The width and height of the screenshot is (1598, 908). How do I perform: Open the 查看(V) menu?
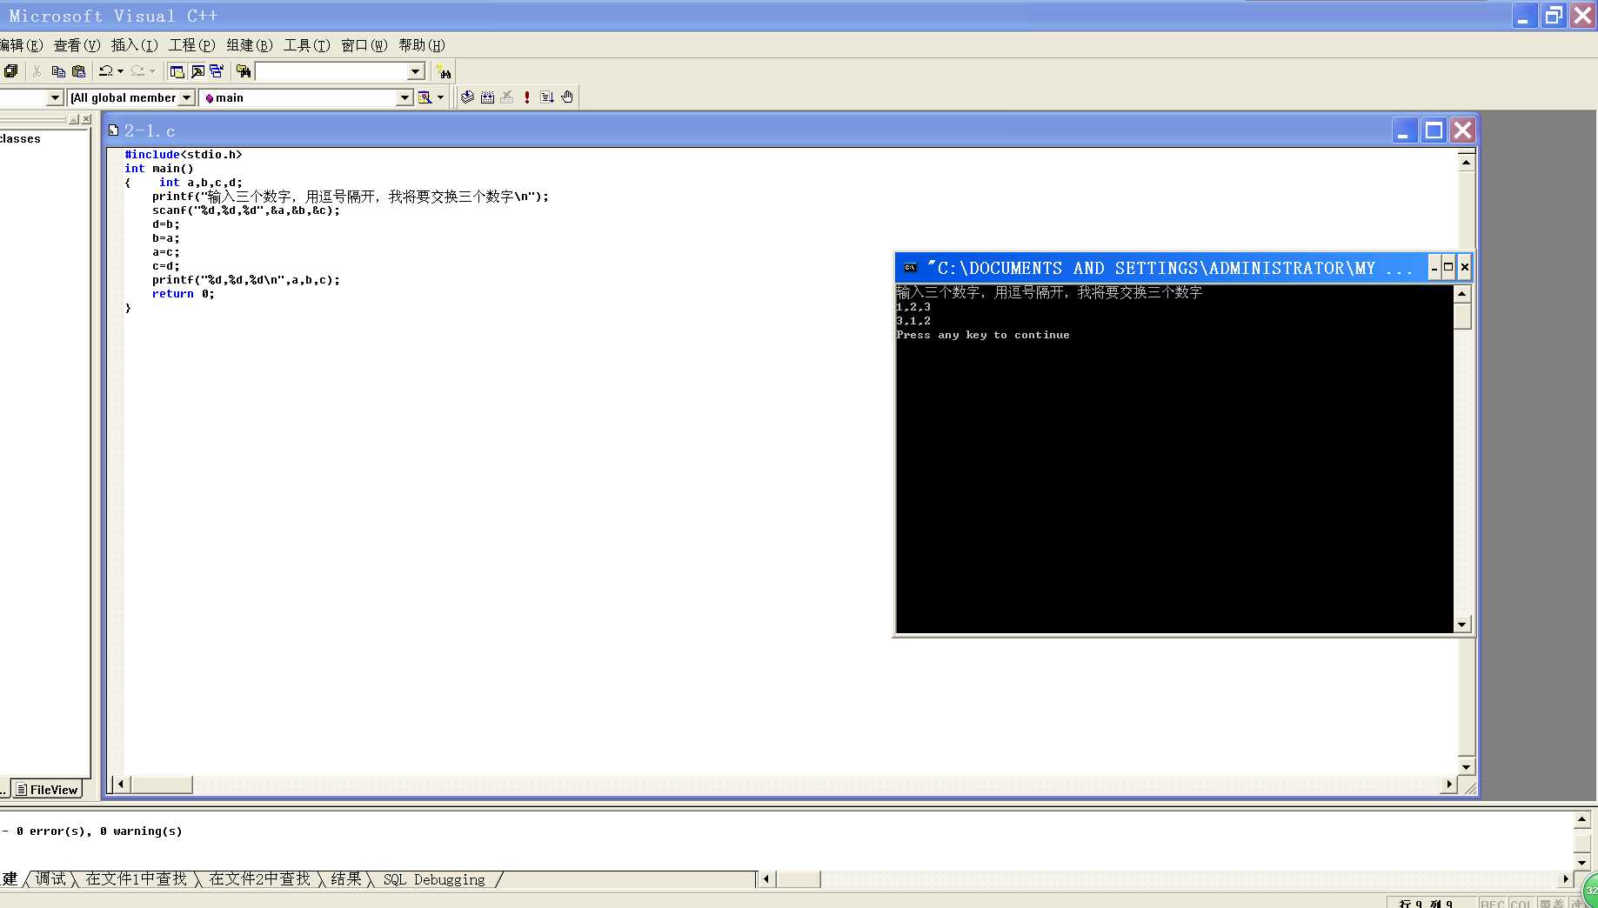(x=77, y=45)
